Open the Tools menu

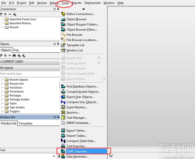[x=65, y=3]
